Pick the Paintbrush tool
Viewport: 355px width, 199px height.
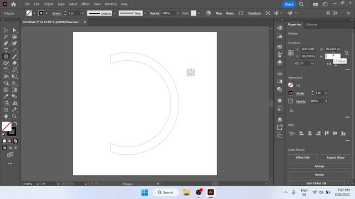(14, 56)
